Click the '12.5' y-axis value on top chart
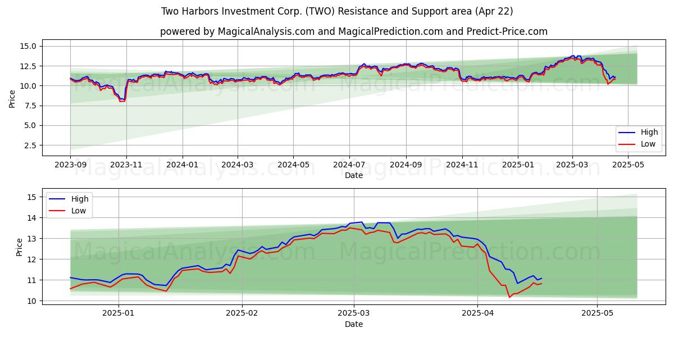This screenshot has height=337, width=674. click(x=29, y=66)
